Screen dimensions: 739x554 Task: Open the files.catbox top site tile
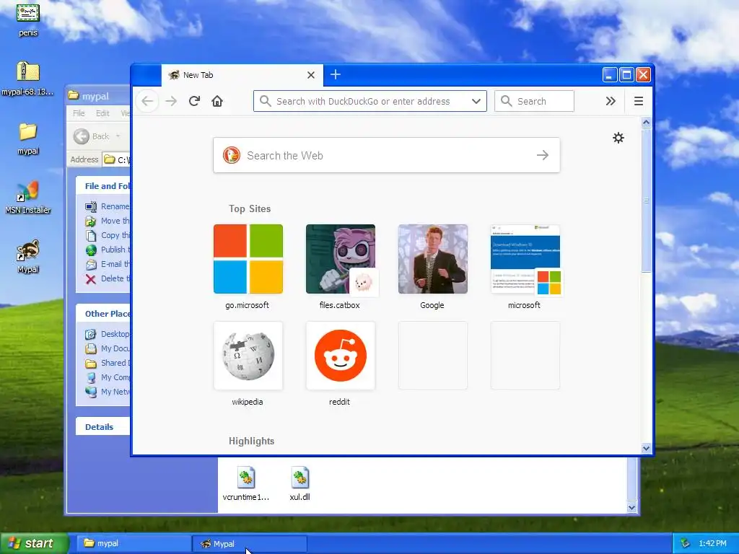click(x=341, y=259)
